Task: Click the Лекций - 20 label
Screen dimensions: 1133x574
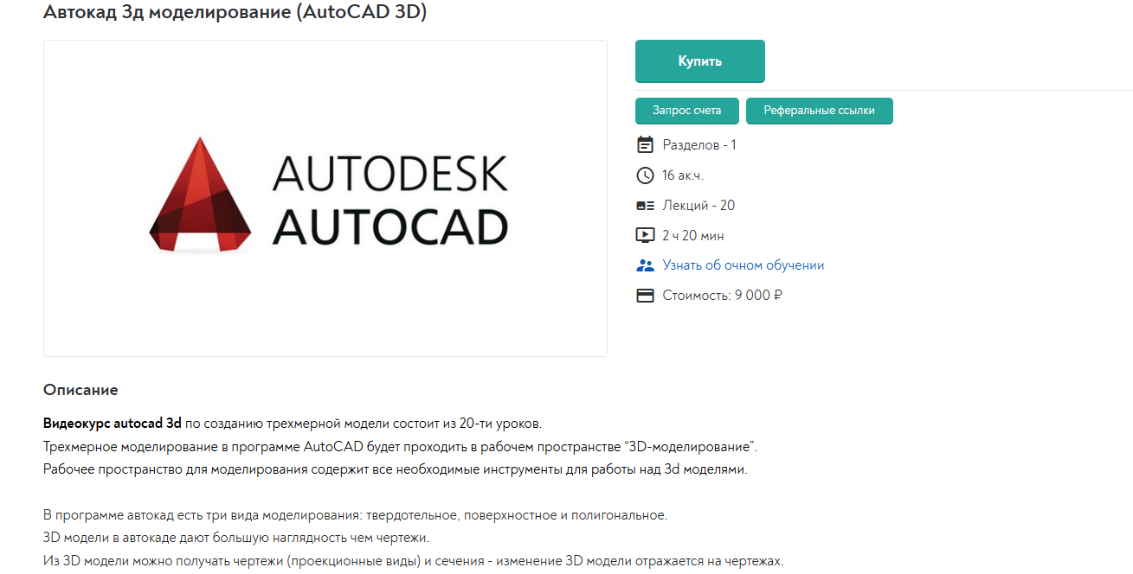Action: click(x=698, y=206)
